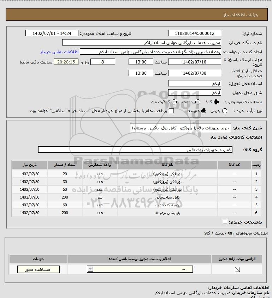Click the price validity time field in the 1402/07/30 row
This screenshot has height=298, width=272.
141,73
